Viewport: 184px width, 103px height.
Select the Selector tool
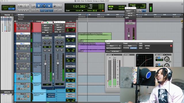point(44,6)
